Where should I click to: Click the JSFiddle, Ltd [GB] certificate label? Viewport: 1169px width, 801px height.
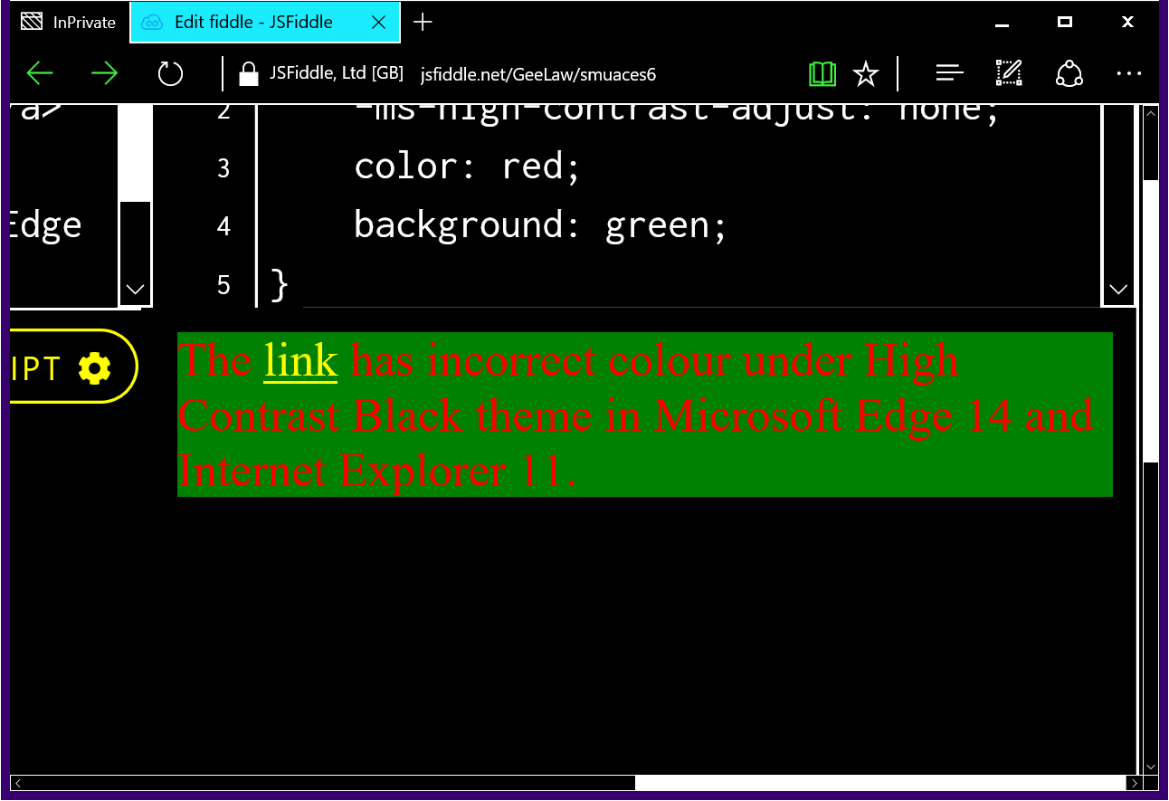tap(337, 73)
